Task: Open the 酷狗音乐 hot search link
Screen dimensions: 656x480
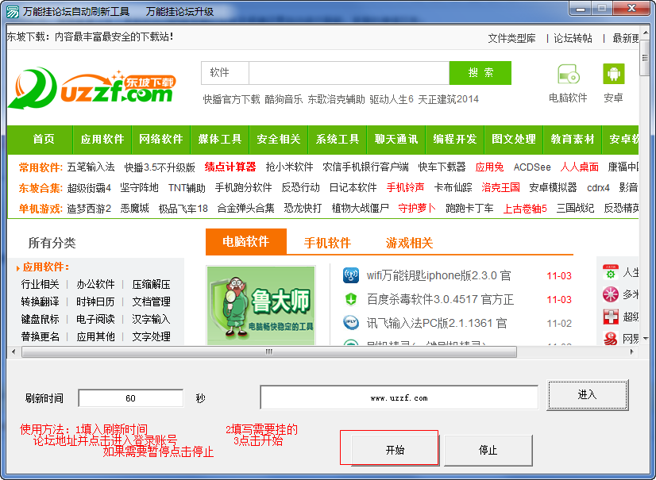Action: (284, 99)
